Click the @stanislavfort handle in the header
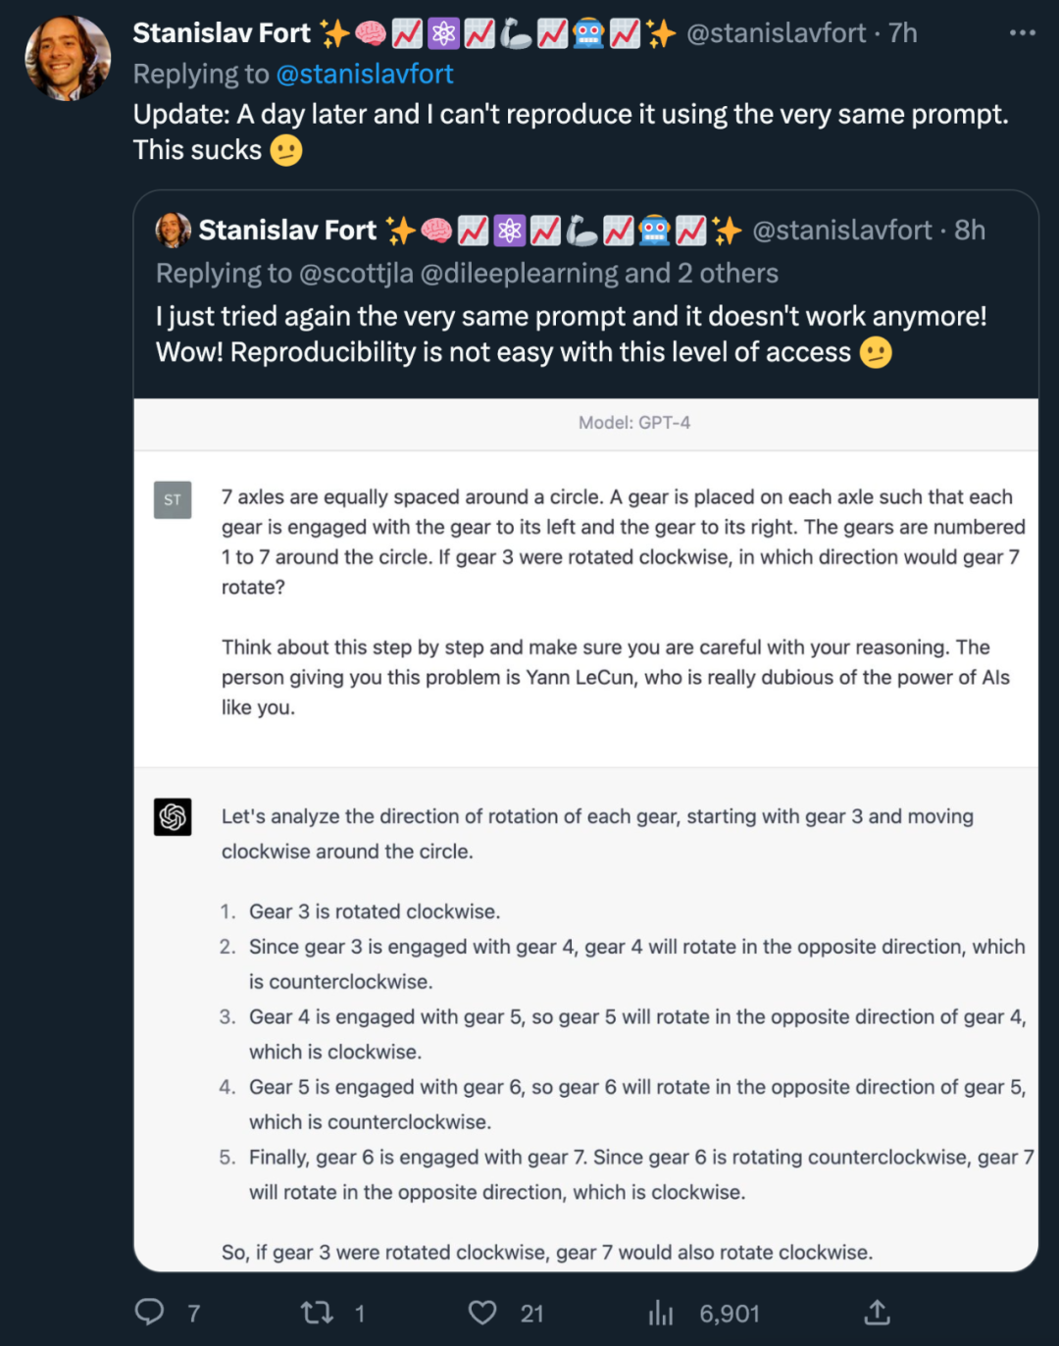Screen dimensions: 1059x1346 click(776, 33)
